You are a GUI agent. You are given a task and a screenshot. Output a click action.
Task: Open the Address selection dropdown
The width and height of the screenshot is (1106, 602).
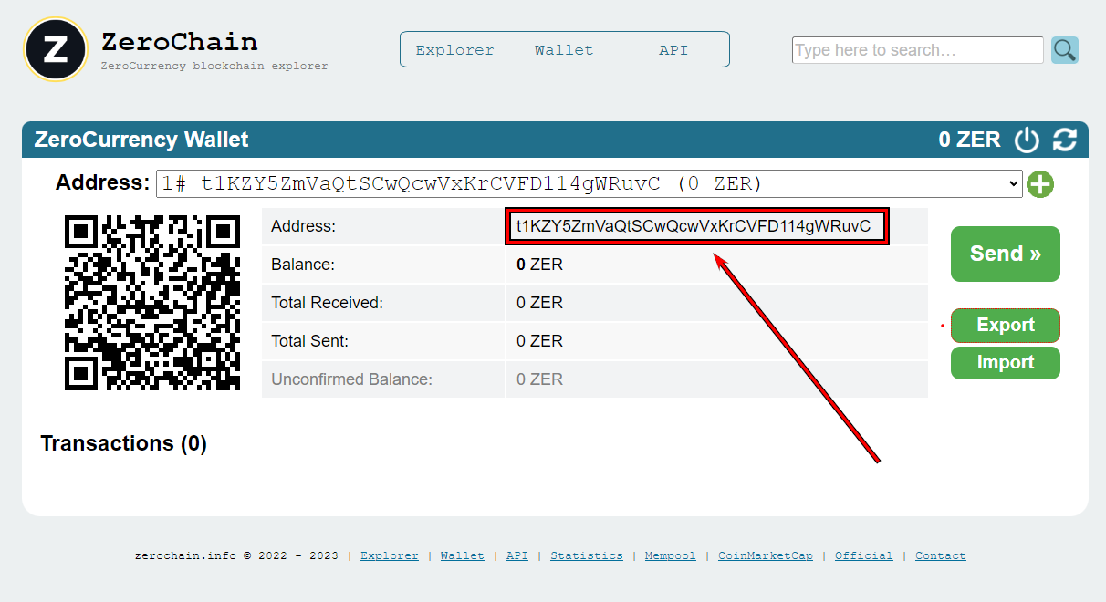pyautogui.click(x=590, y=183)
